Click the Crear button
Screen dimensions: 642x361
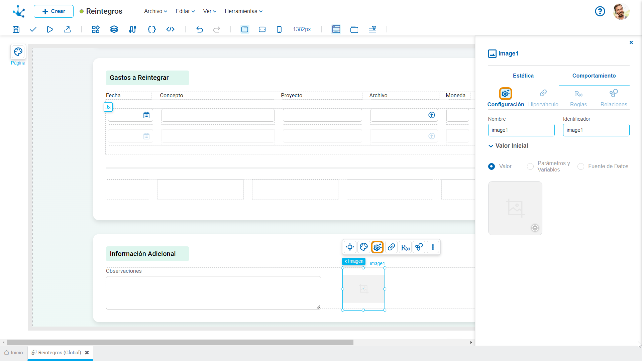53,11
